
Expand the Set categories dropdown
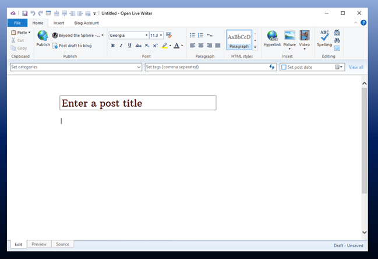pyautogui.click(x=139, y=67)
